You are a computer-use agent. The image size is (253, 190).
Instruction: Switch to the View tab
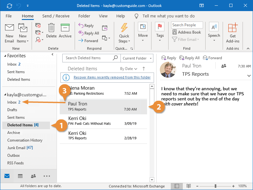click(103, 16)
